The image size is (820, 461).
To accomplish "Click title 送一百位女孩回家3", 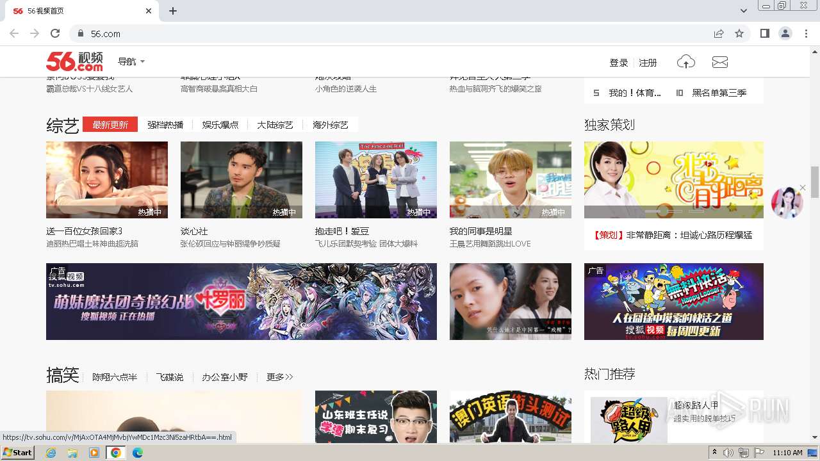I will coord(84,231).
